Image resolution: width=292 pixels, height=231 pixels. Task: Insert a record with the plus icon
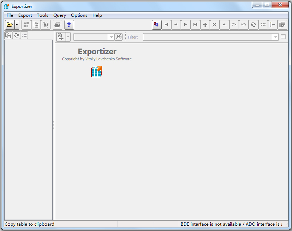[205, 25]
